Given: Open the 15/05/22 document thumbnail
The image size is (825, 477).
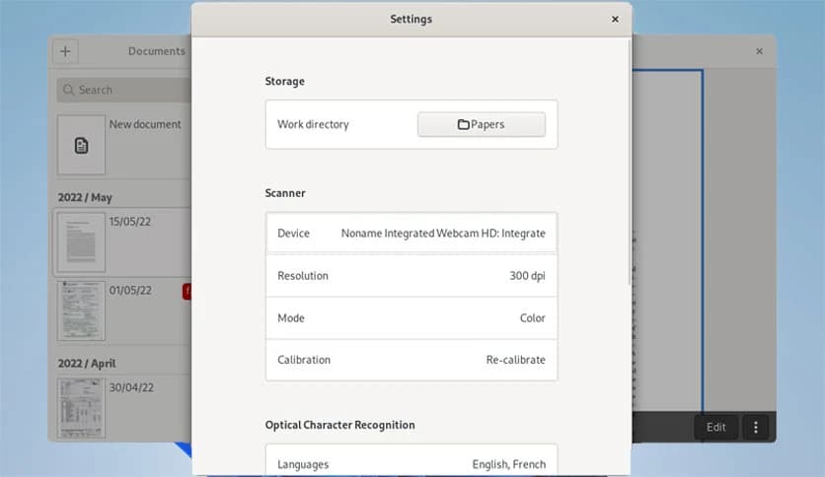Looking at the screenshot, I should [x=81, y=242].
